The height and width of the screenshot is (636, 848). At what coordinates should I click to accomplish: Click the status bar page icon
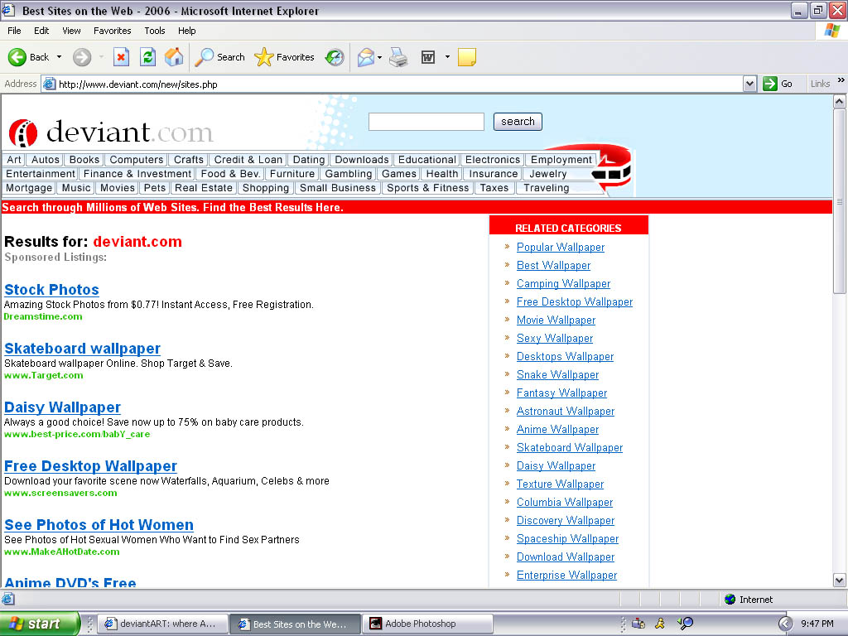pyautogui.click(x=8, y=599)
